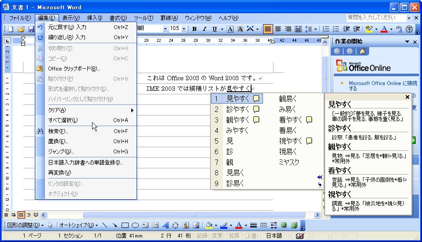Open the line style options
Screen dimensions: 422x242
(253, 225)
